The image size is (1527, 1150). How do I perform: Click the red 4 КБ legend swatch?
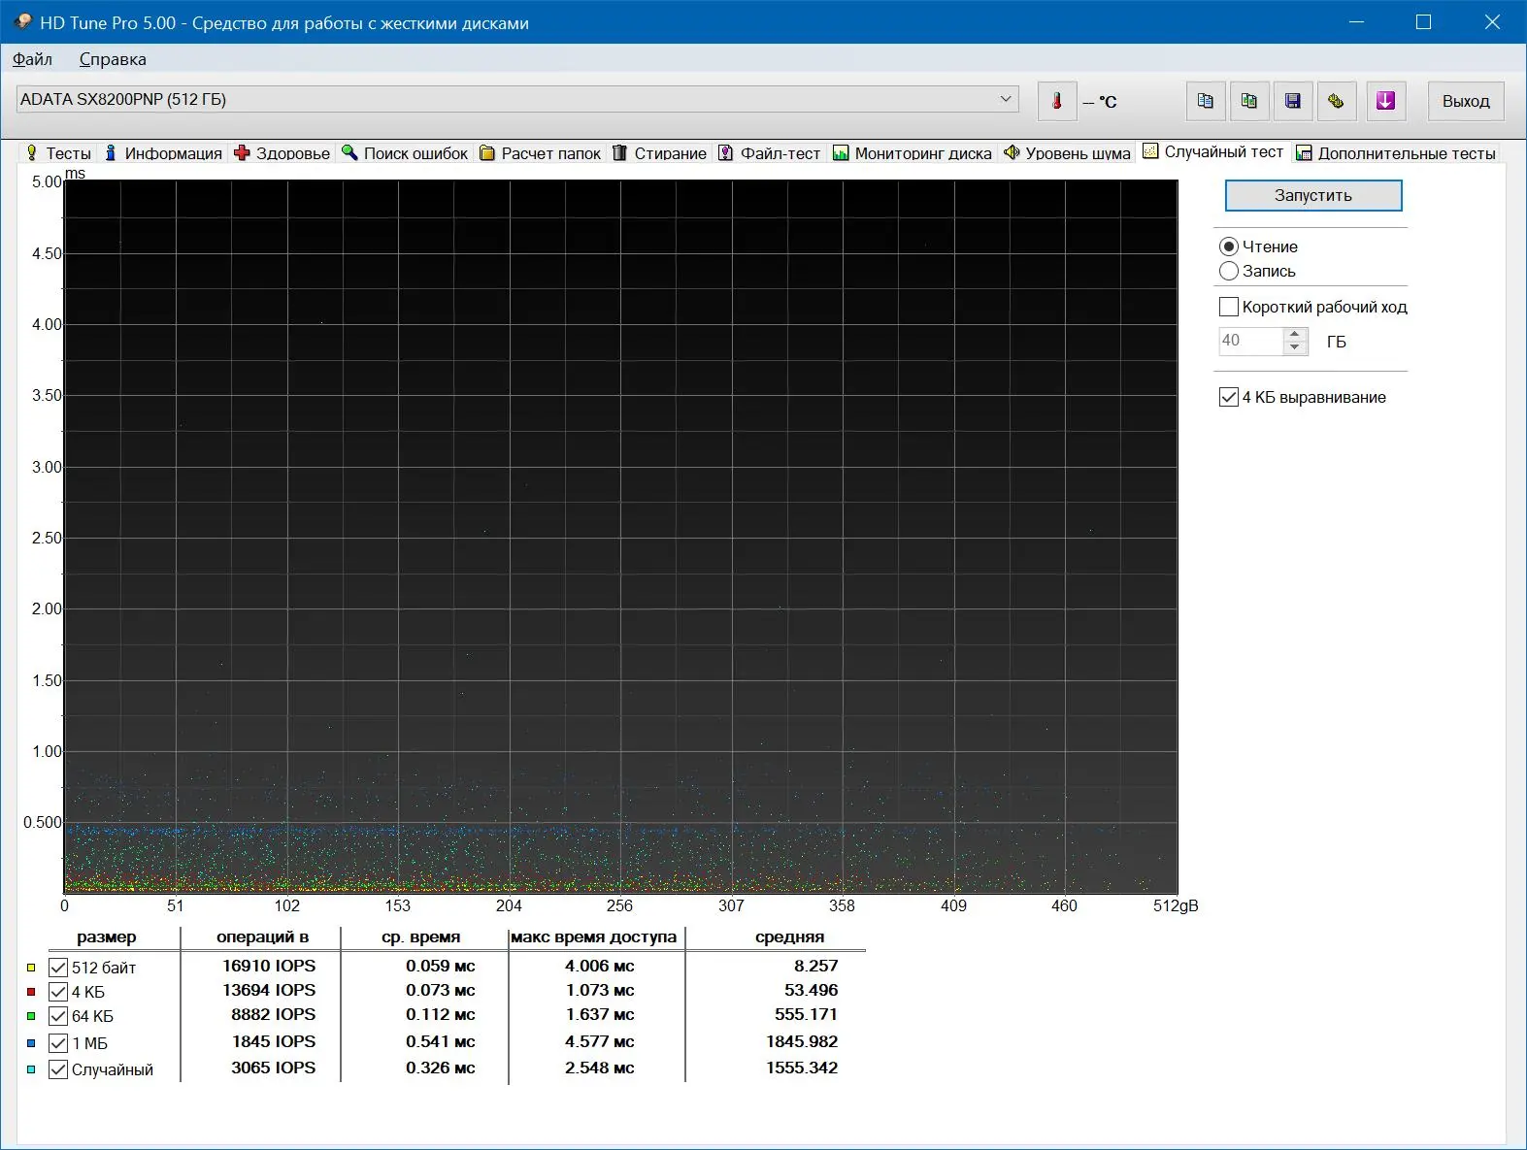[x=31, y=992]
